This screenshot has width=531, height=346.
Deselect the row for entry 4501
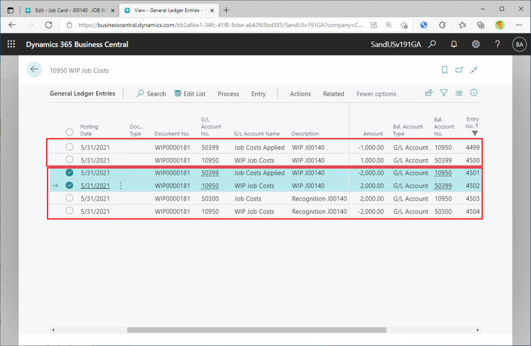click(69, 173)
